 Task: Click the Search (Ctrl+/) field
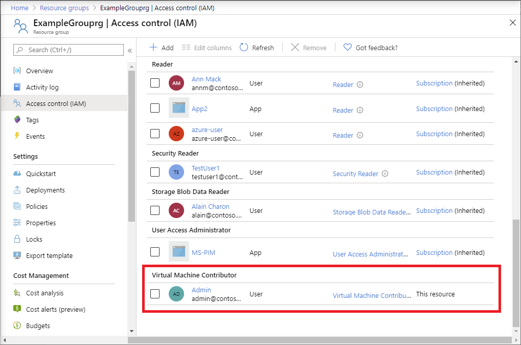tap(69, 50)
